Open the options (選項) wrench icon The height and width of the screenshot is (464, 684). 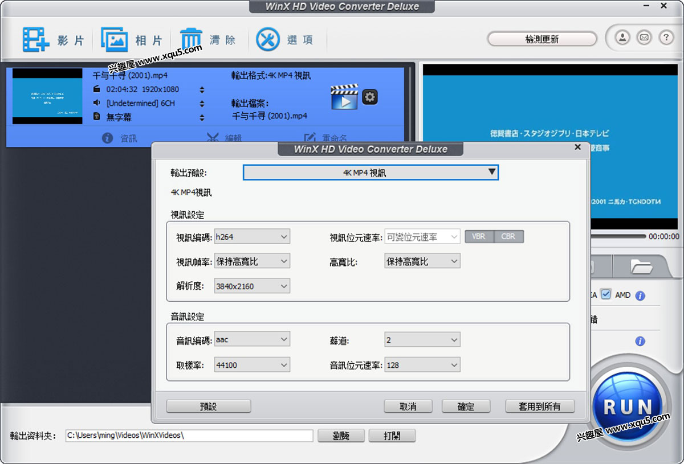click(268, 39)
